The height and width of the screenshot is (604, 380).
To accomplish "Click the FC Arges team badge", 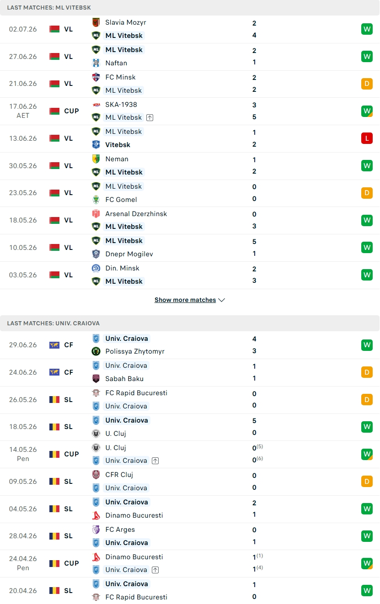I will pyautogui.click(x=96, y=530).
